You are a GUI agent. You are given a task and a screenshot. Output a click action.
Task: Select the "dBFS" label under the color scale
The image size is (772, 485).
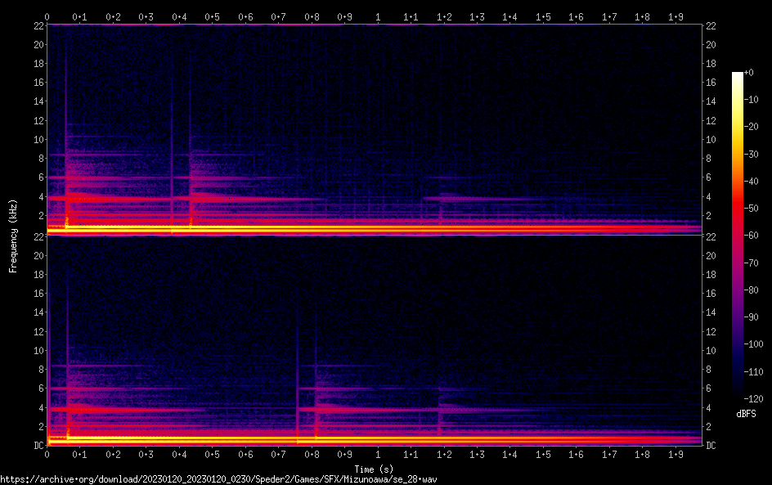745,415
